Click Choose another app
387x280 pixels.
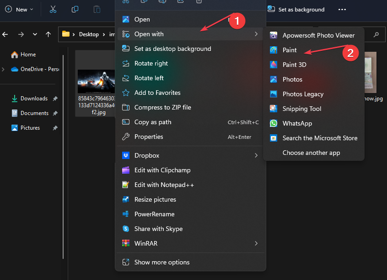click(314, 153)
